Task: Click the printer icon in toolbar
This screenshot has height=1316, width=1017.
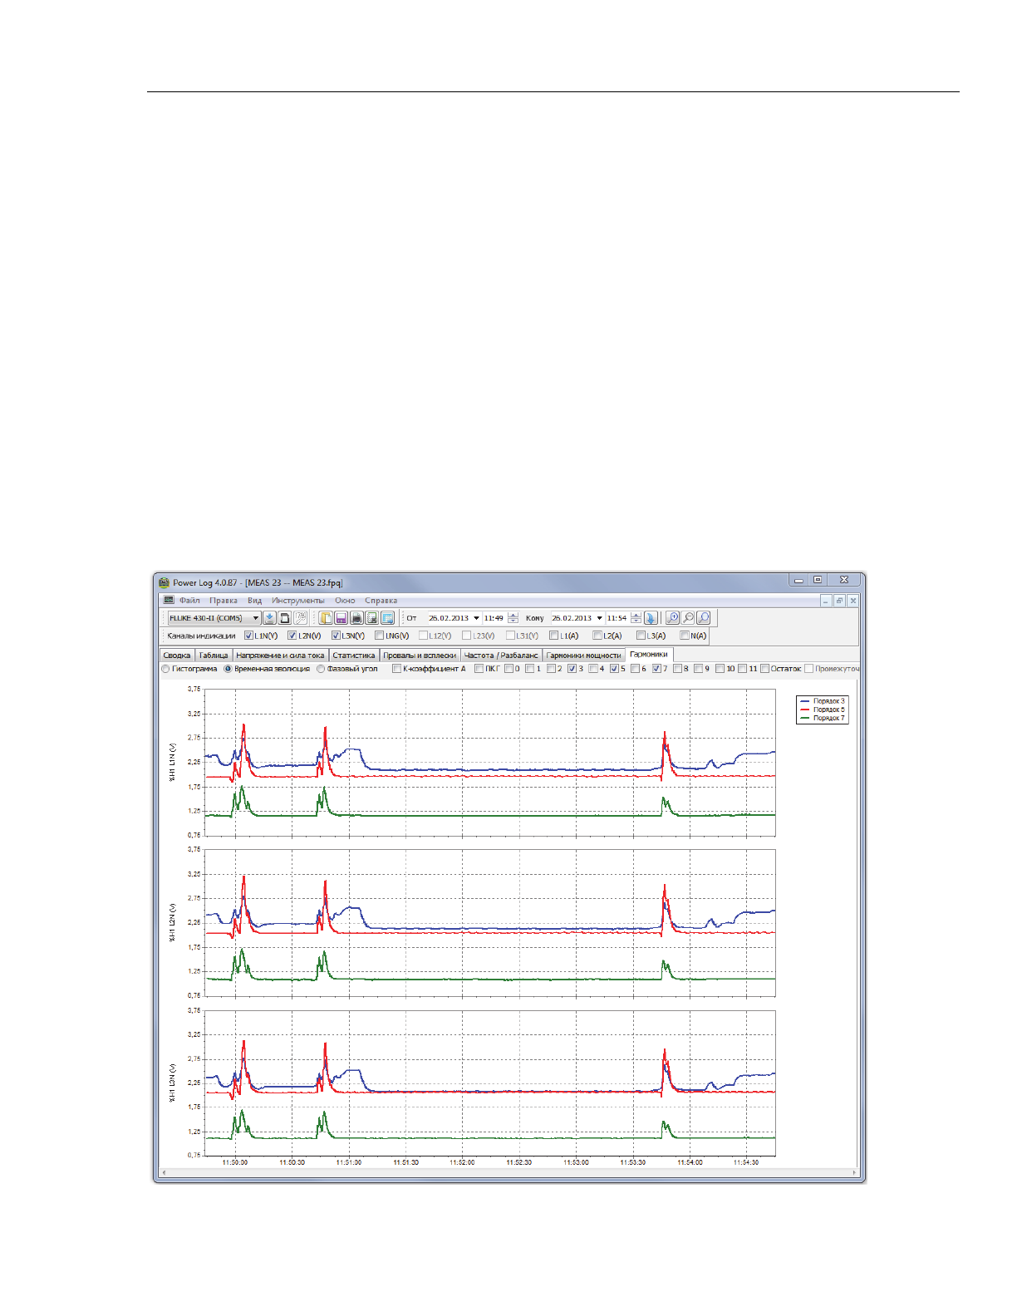Action: point(356,618)
